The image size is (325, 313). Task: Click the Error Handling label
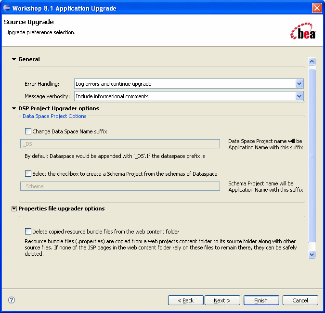(42, 84)
